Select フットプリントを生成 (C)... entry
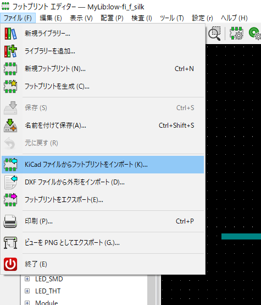The width and height of the screenshot is (261, 305). 103,86
